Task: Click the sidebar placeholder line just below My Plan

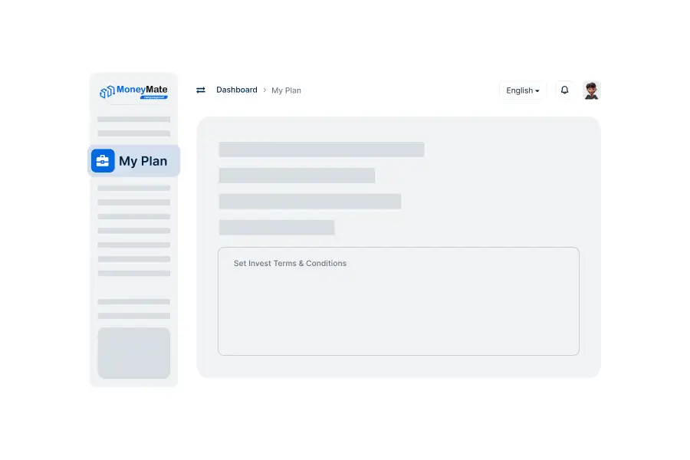Action: [133, 188]
